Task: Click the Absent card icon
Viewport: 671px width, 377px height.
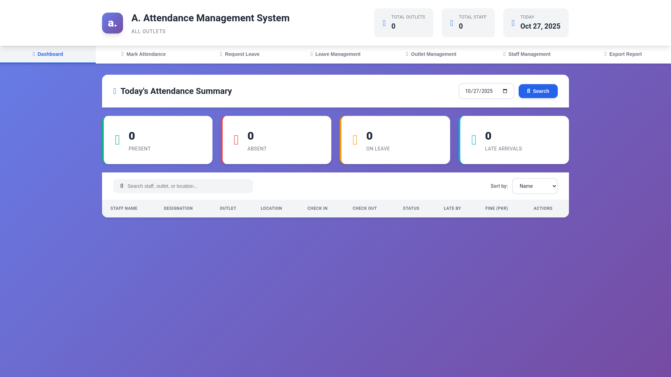Action: pos(236,140)
